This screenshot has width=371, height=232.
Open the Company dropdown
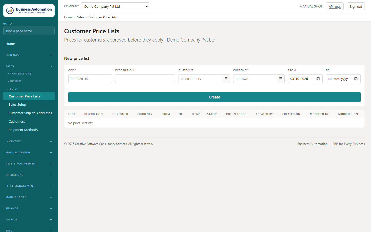[x=115, y=6]
